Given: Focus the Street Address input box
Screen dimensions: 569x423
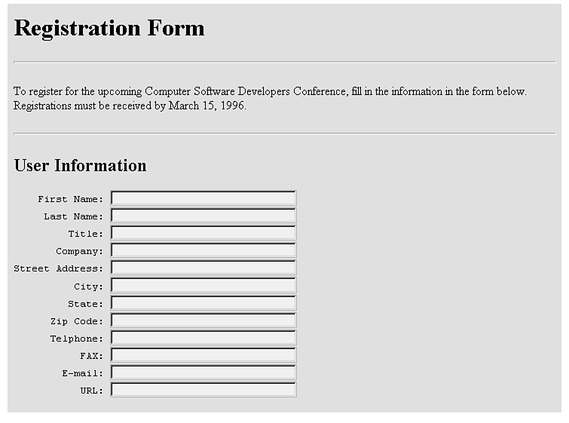Looking at the screenshot, I should click(203, 268).
